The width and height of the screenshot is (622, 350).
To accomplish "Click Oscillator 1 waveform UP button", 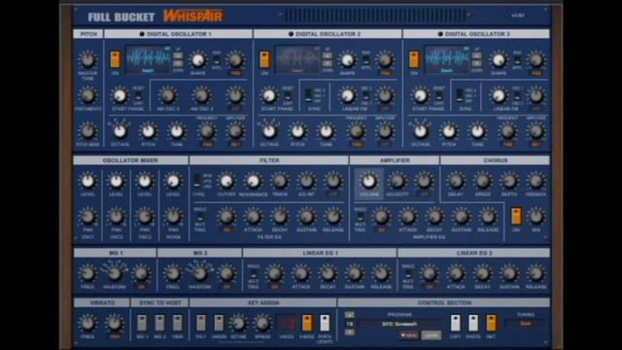I will click(178, 56).
